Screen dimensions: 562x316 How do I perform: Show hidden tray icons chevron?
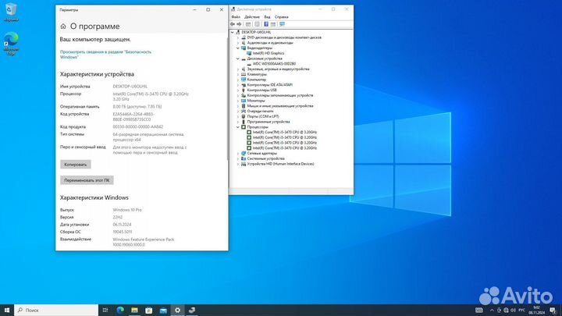(x=492, y=311)
